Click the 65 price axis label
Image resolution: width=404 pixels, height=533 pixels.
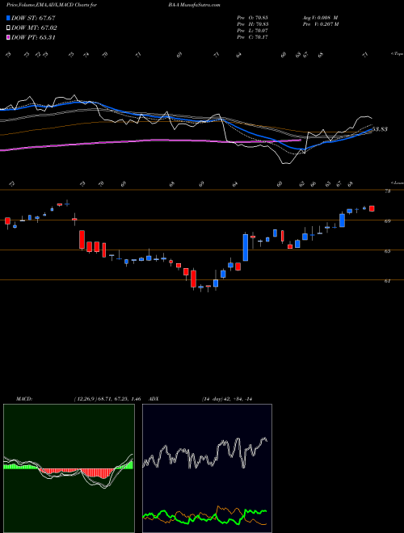(387, 251)
